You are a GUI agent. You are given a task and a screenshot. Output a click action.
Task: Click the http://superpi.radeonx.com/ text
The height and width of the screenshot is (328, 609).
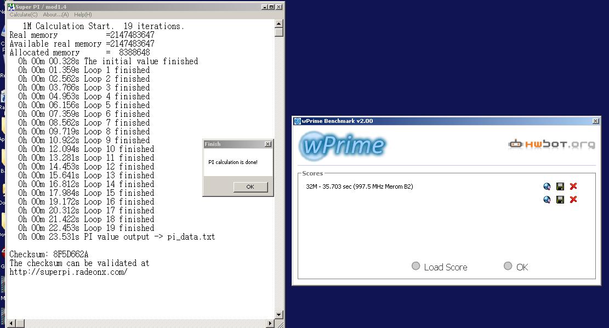pos(69,272)
